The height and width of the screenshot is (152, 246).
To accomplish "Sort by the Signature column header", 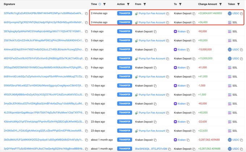I will click(x=9, y=4).
